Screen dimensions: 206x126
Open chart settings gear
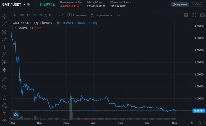(x=186, y=15)
